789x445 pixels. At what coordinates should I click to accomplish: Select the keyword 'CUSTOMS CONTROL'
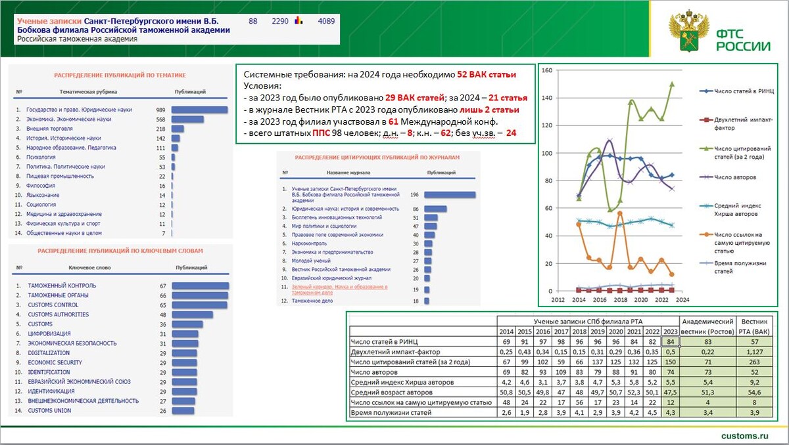pyautogui.click(x=53, y=305)
